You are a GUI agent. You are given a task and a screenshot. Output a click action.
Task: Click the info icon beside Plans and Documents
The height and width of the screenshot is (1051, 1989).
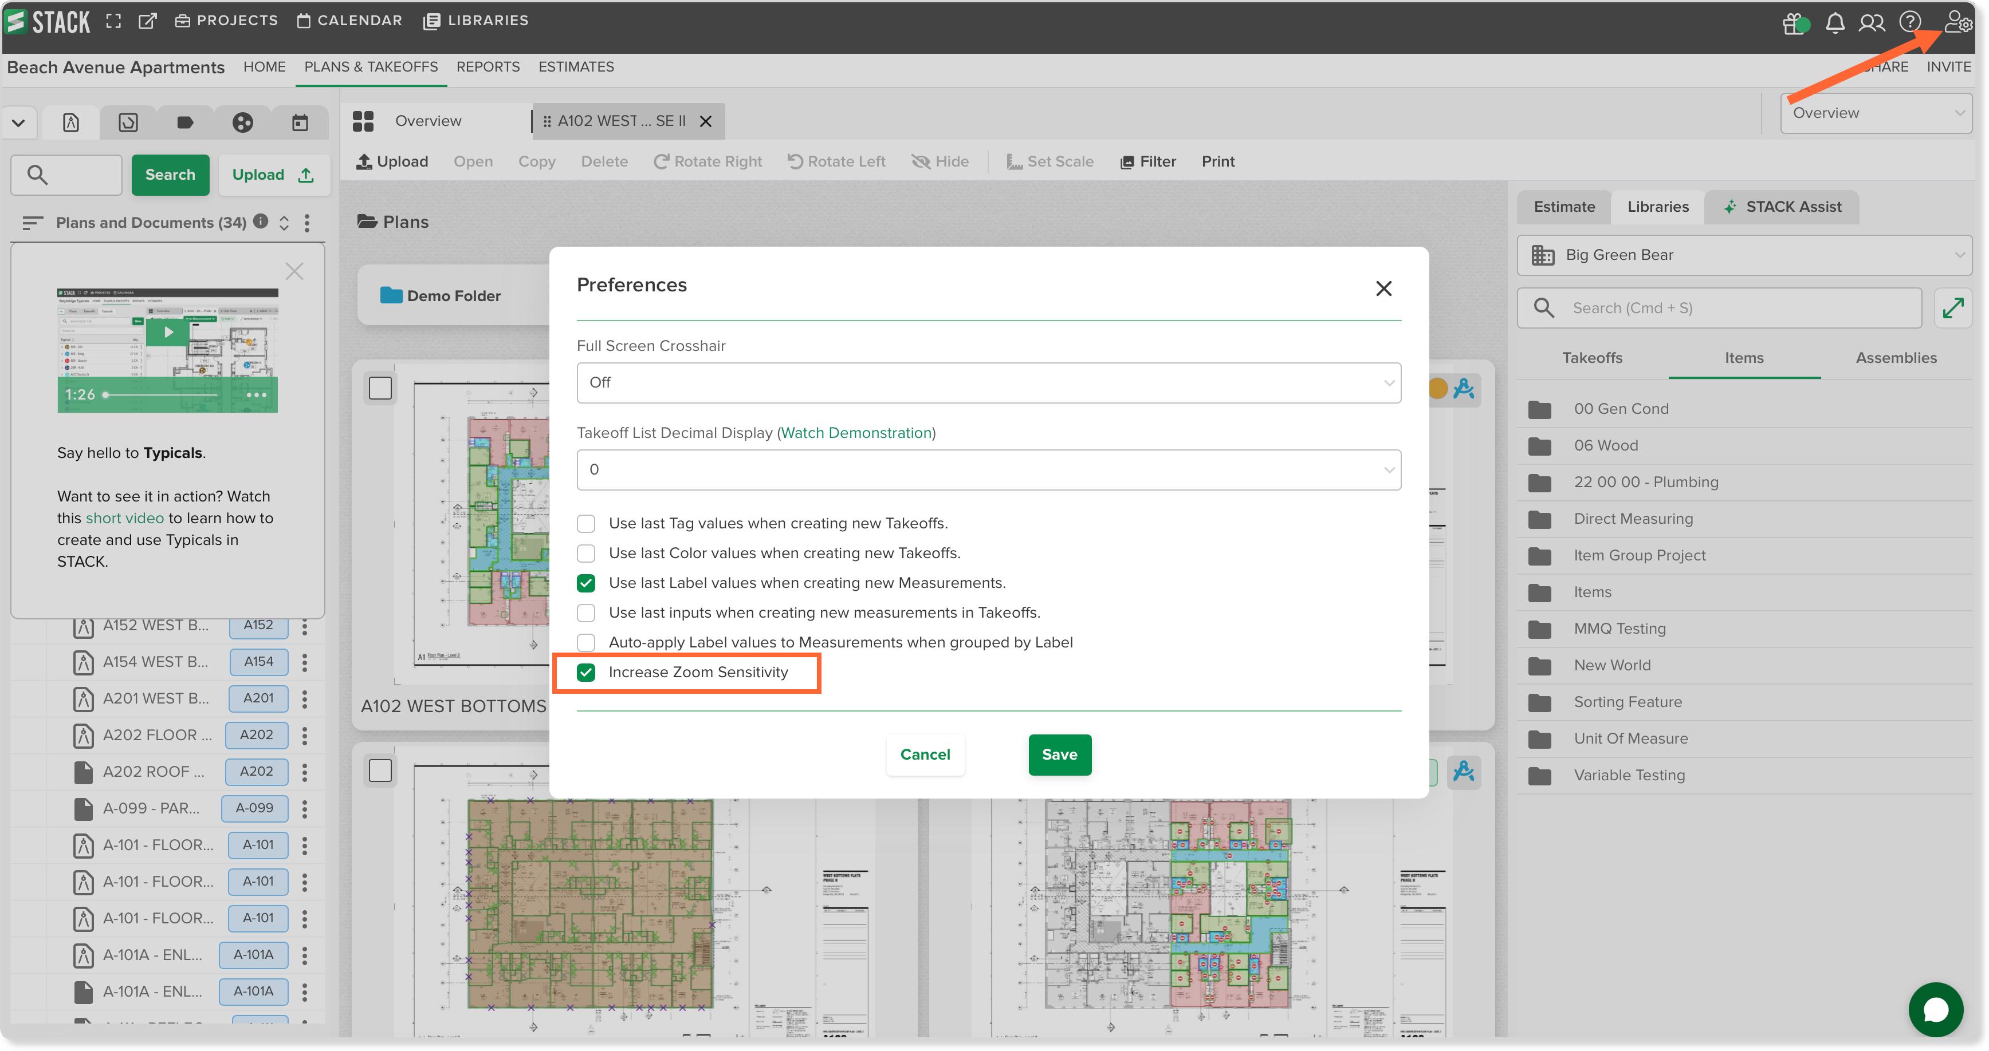coord(261,222)
